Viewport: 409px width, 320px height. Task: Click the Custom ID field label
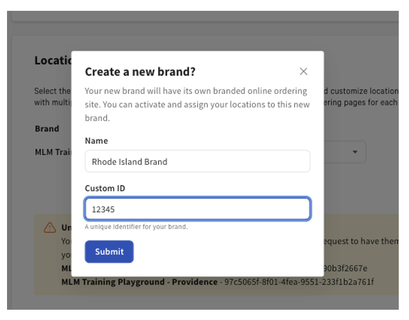click(105, 188)
